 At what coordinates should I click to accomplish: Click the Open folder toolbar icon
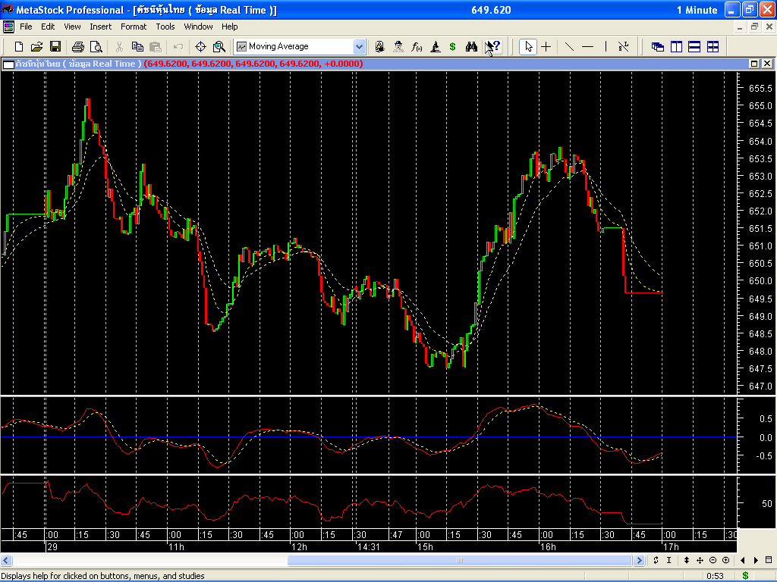tap(36, 46)
